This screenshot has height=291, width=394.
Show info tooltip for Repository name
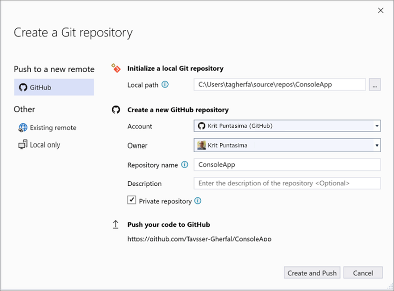pyautogui.click(x=185, y=165)
